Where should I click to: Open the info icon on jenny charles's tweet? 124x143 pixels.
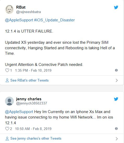[x=116, y=129]
